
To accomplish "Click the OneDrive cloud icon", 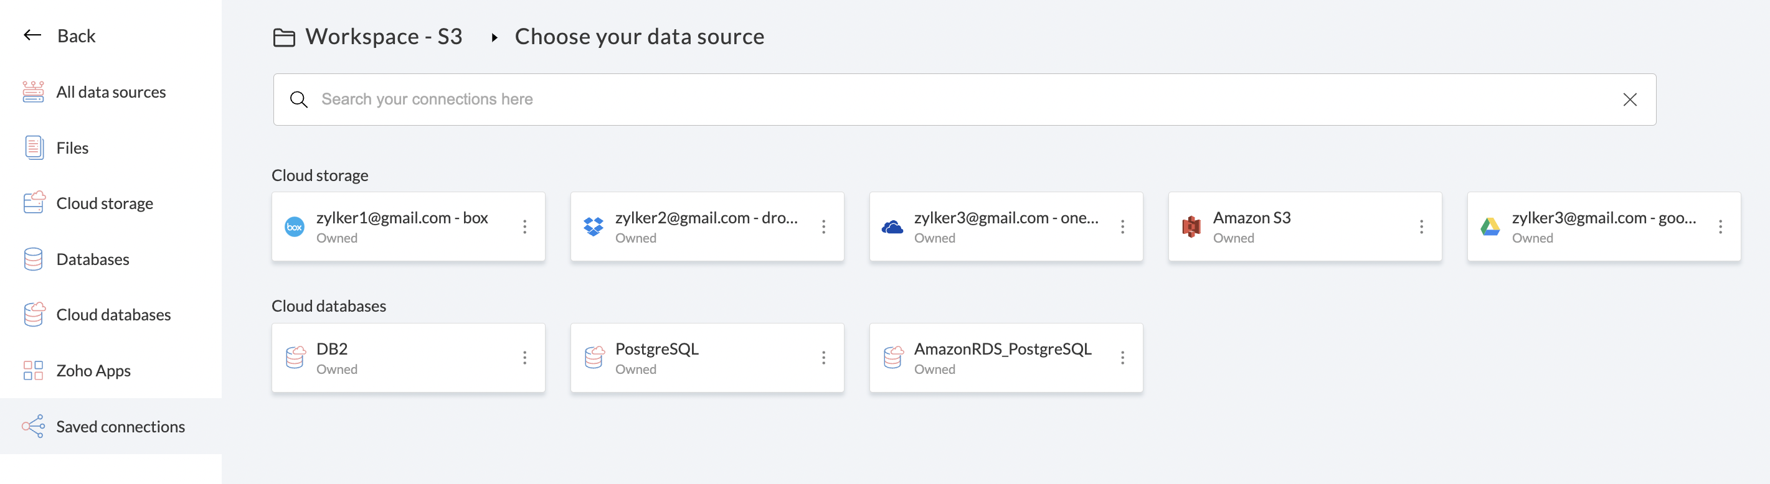I will pos(892,226).
